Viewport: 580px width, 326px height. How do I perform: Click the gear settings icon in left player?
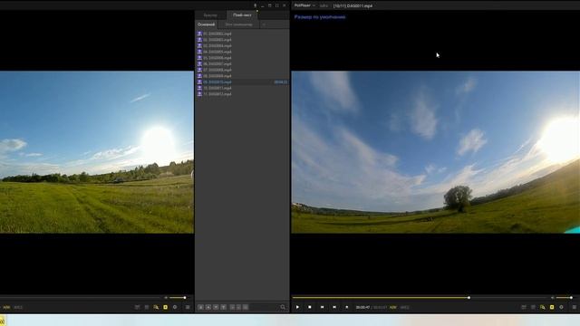[x=175, y=307]
